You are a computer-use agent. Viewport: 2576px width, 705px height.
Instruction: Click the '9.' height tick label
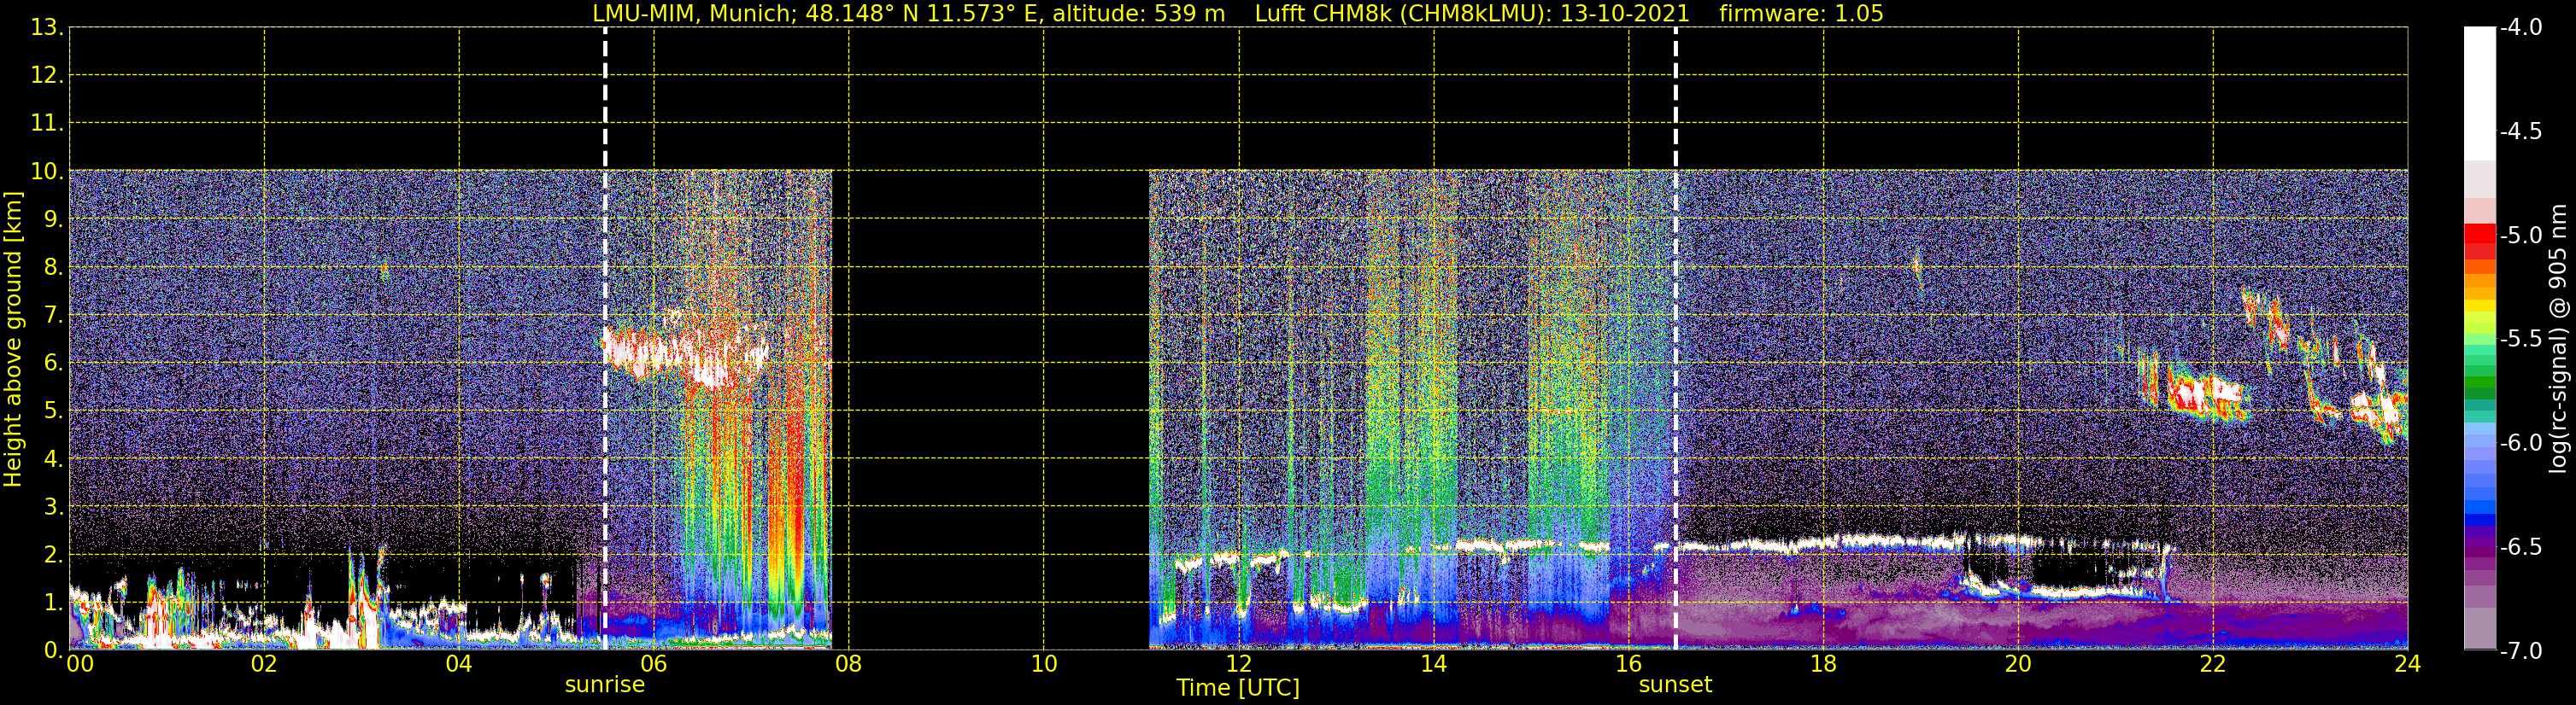[x=54, y=218]
